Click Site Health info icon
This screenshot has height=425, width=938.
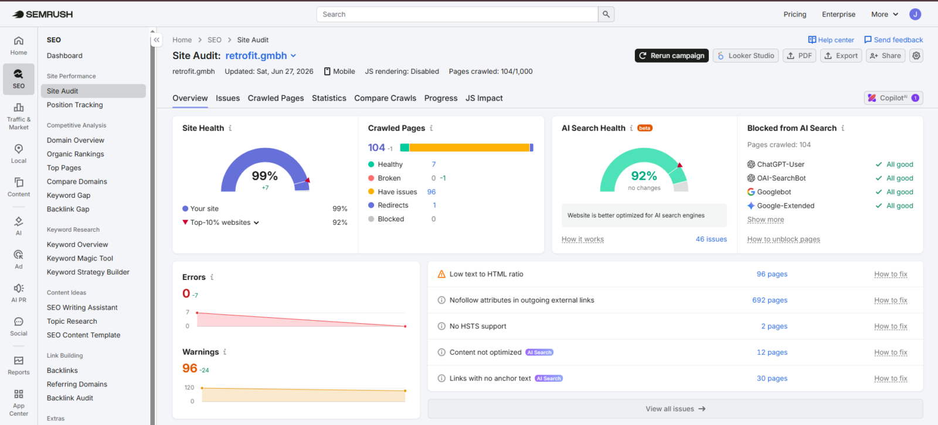230,128
